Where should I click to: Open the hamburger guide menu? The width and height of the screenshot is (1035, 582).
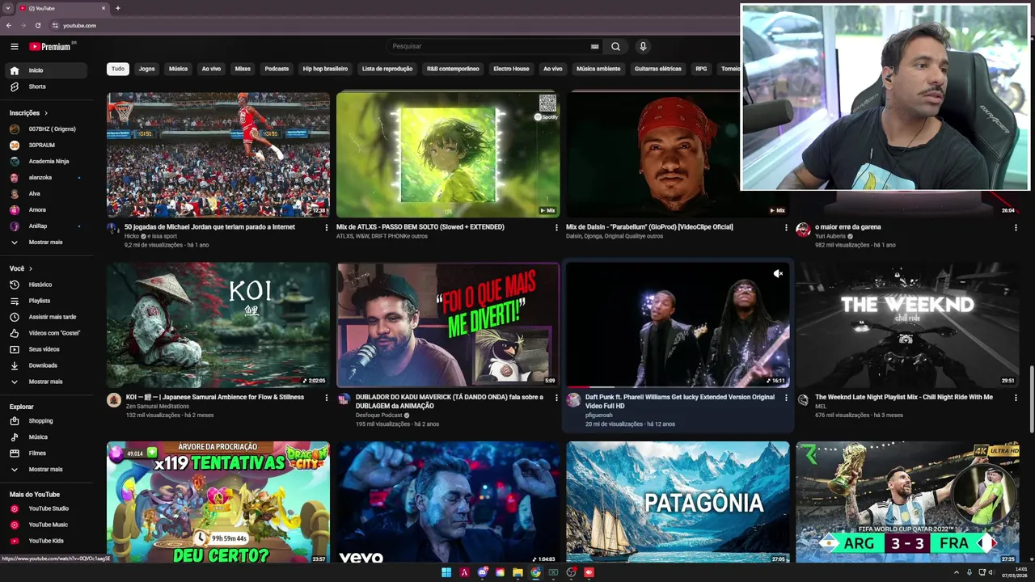[x=14, y=46]
